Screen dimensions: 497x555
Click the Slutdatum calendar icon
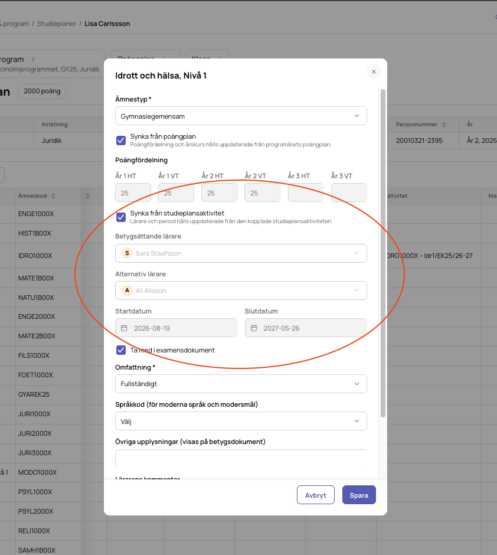pyautogui.click(x=254, y=328)
